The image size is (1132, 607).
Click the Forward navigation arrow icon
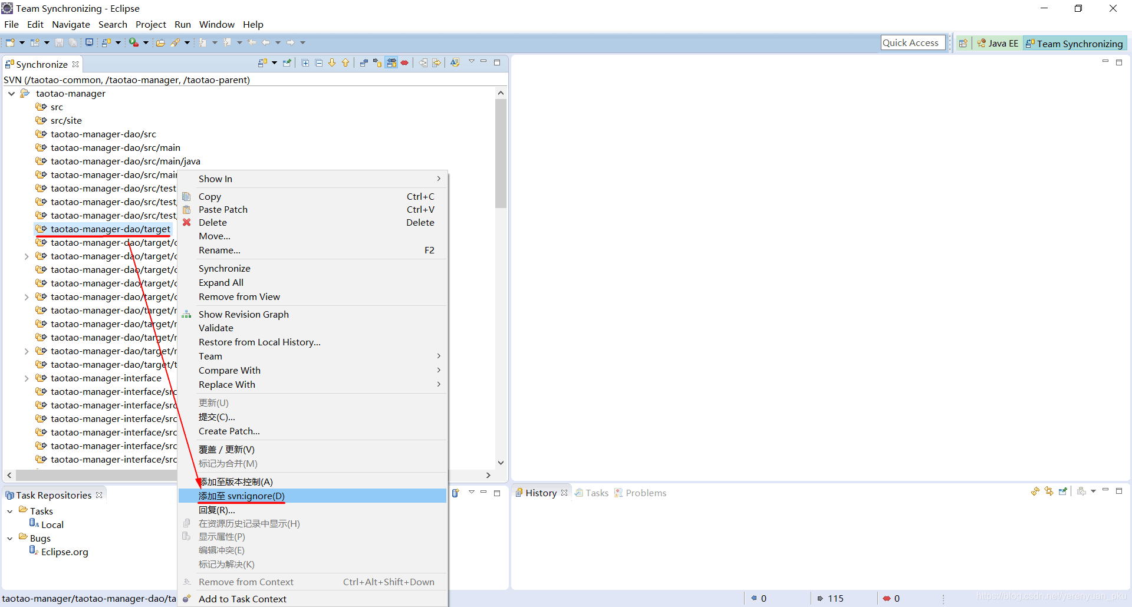click(291, 42)
